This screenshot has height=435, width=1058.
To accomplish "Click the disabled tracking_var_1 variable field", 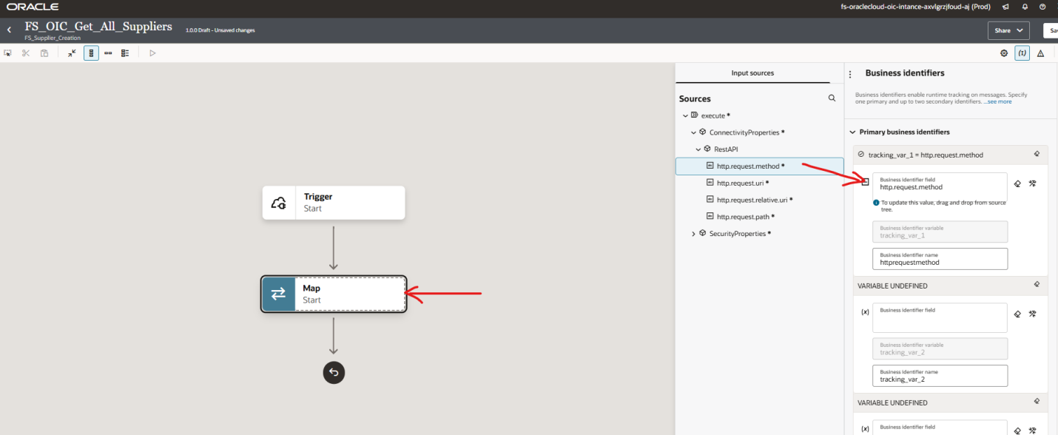I will point(940,232).
